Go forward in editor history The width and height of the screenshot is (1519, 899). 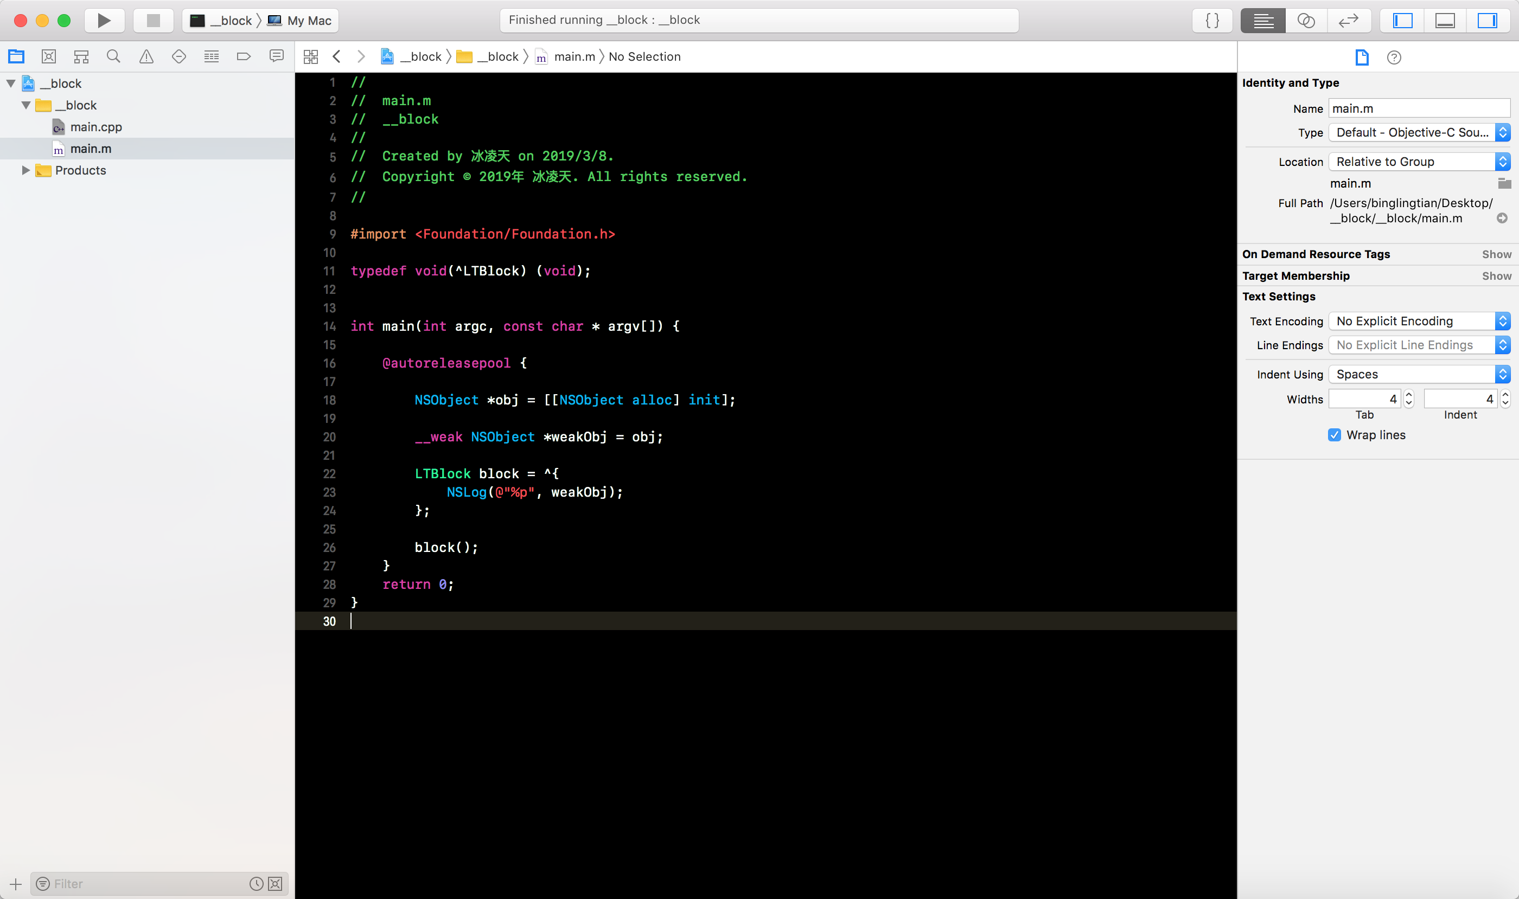pos(361,56)
